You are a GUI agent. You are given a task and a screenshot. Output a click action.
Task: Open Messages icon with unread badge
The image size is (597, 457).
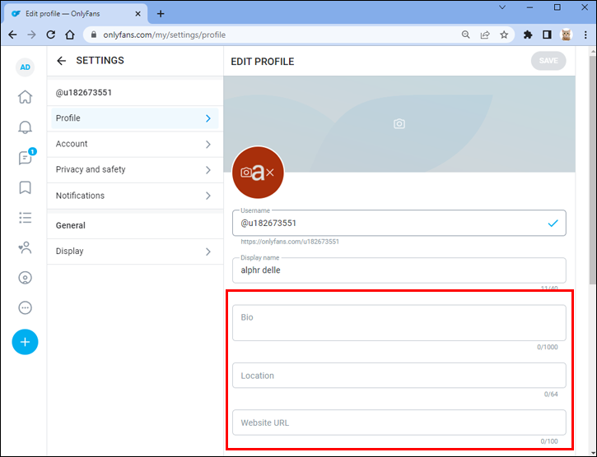(26, 157)
